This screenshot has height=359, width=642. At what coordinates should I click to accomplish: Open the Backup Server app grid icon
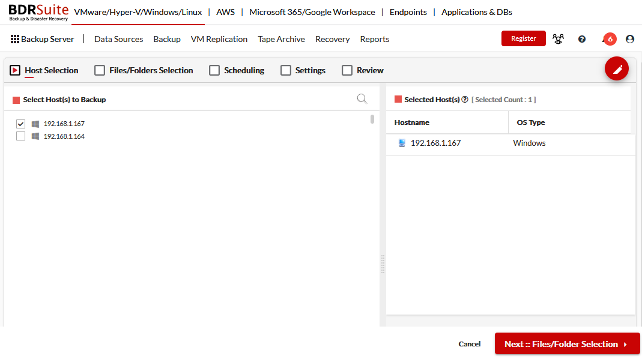click(x=16, y=38)
